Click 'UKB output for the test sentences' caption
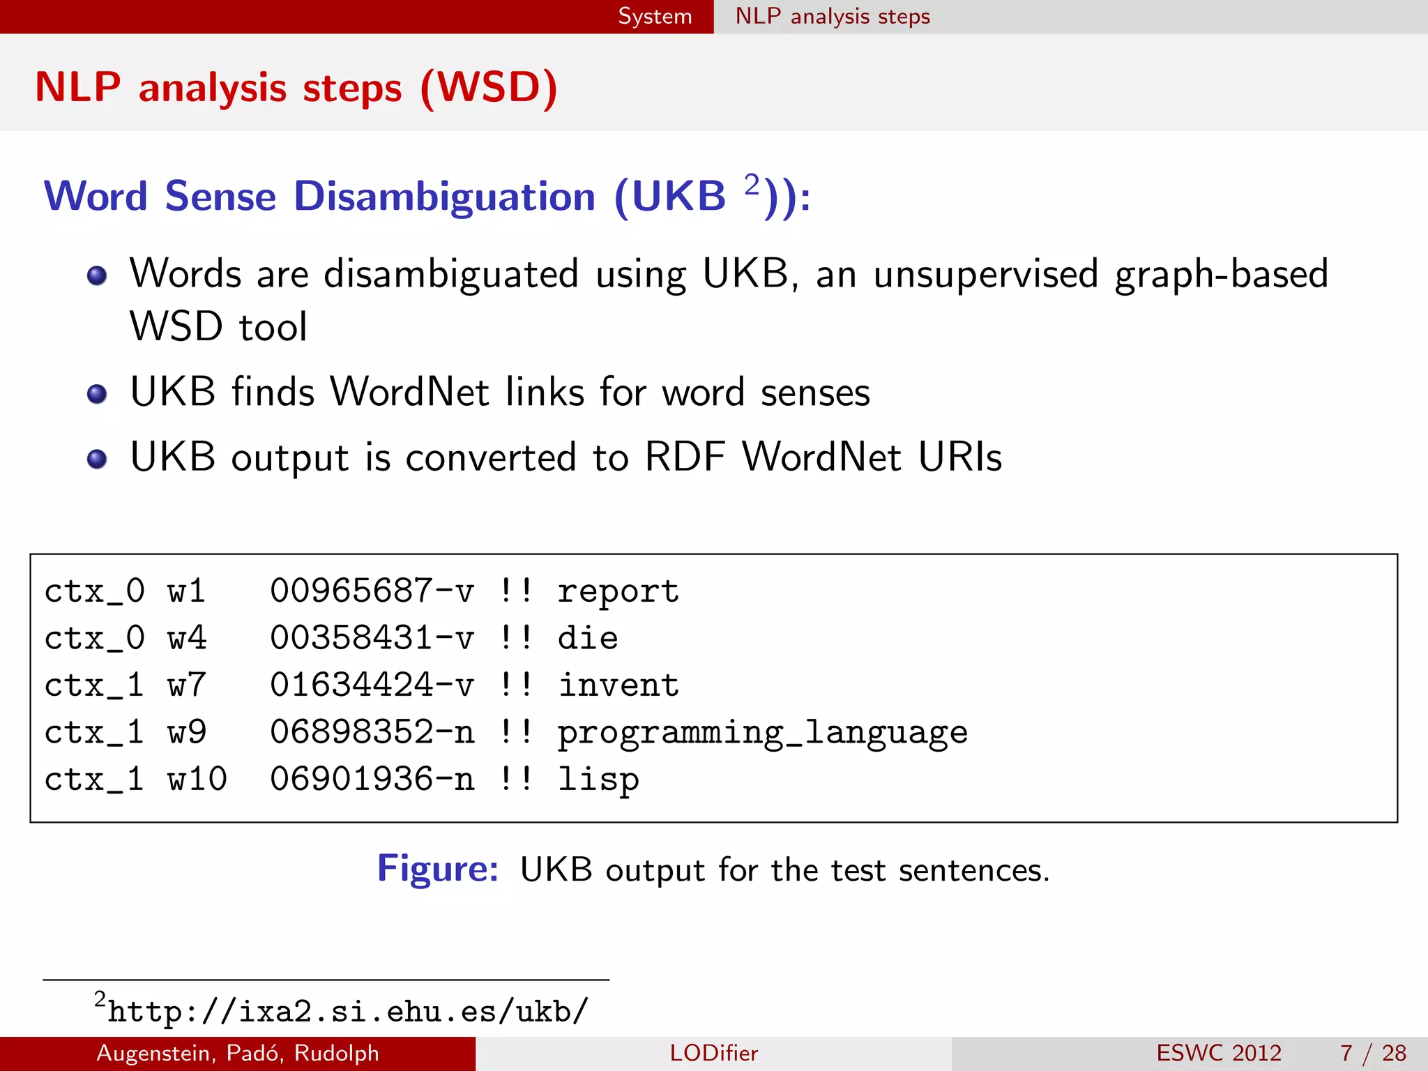Image resolution: width=1428 pixels, height=1071 pixels. pos(784,870)
